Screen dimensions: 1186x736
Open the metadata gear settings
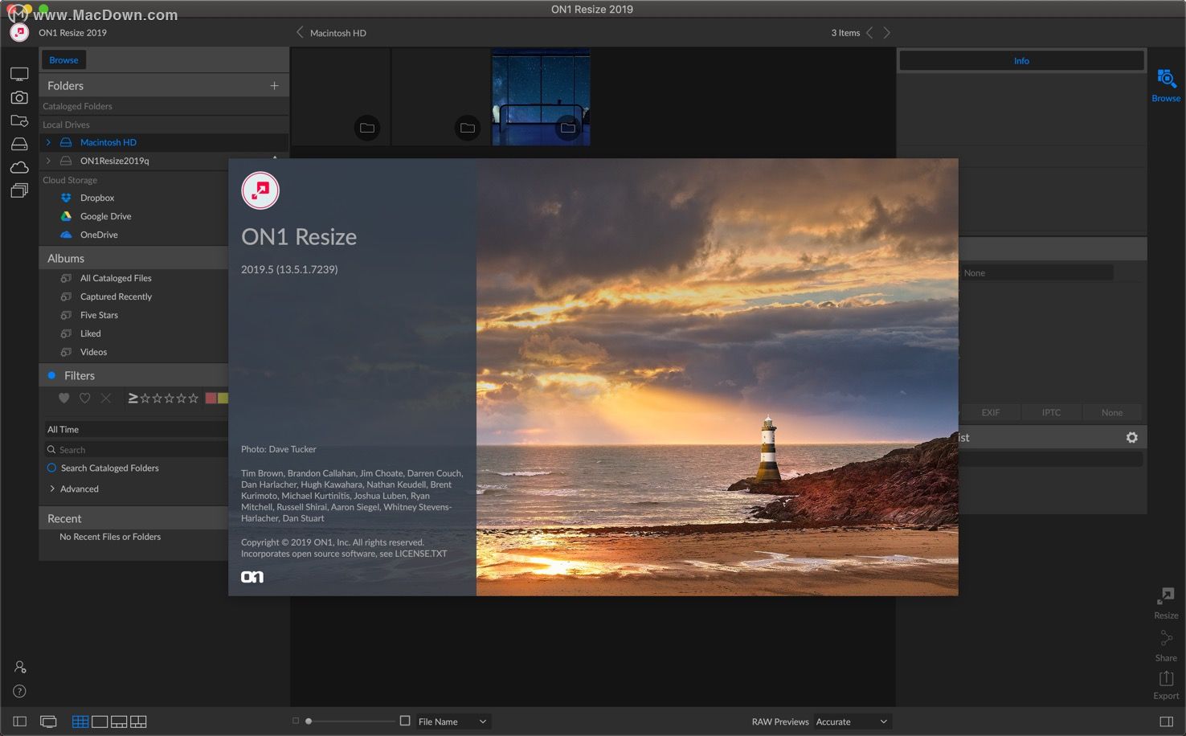pos(1132,437)
